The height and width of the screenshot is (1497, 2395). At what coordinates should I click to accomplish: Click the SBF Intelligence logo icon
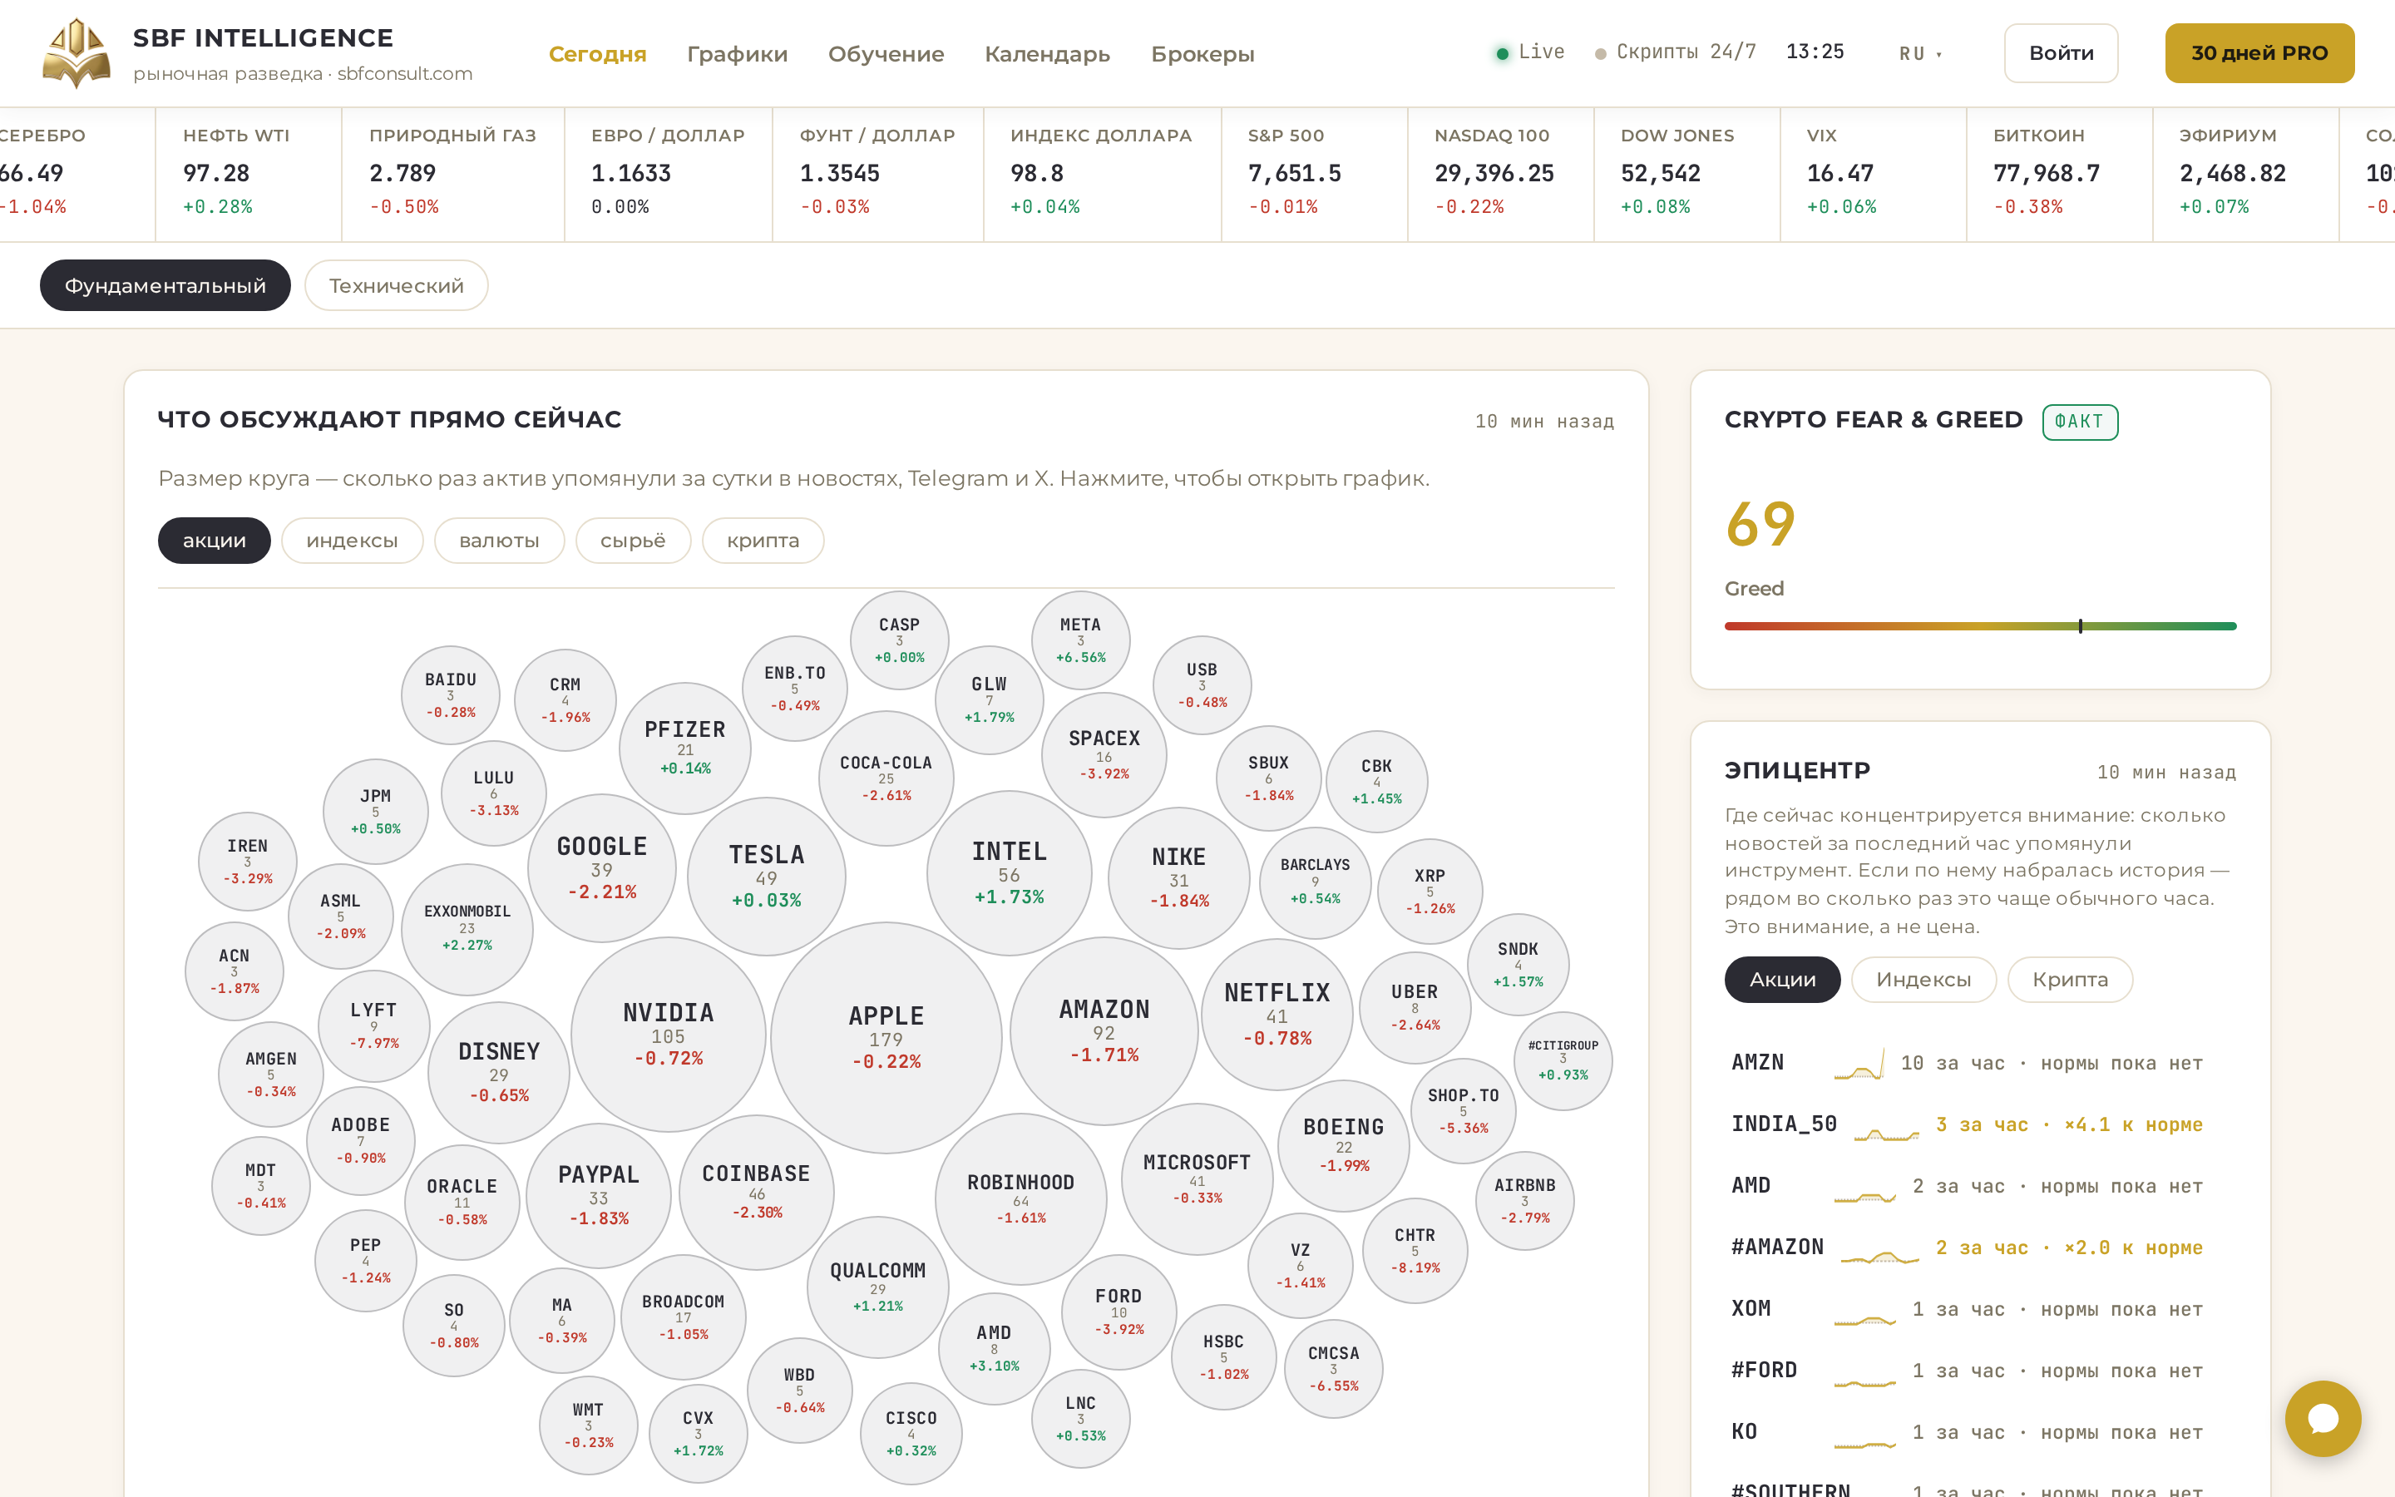(77, 53)
